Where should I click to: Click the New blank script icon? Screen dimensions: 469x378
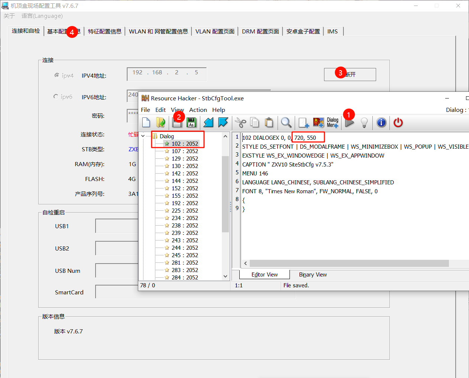point(146,122)
